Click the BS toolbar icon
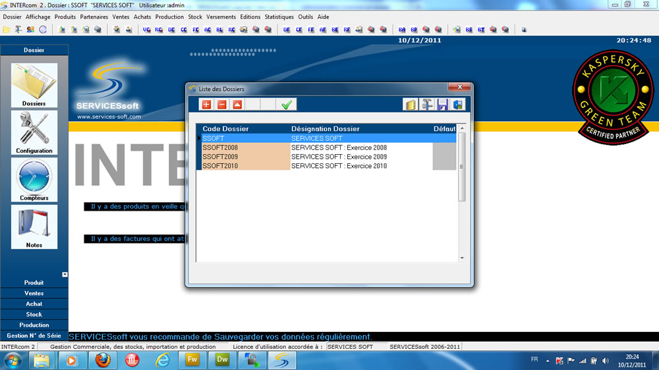This screenshot has height=370, width=659. [469, 30]
